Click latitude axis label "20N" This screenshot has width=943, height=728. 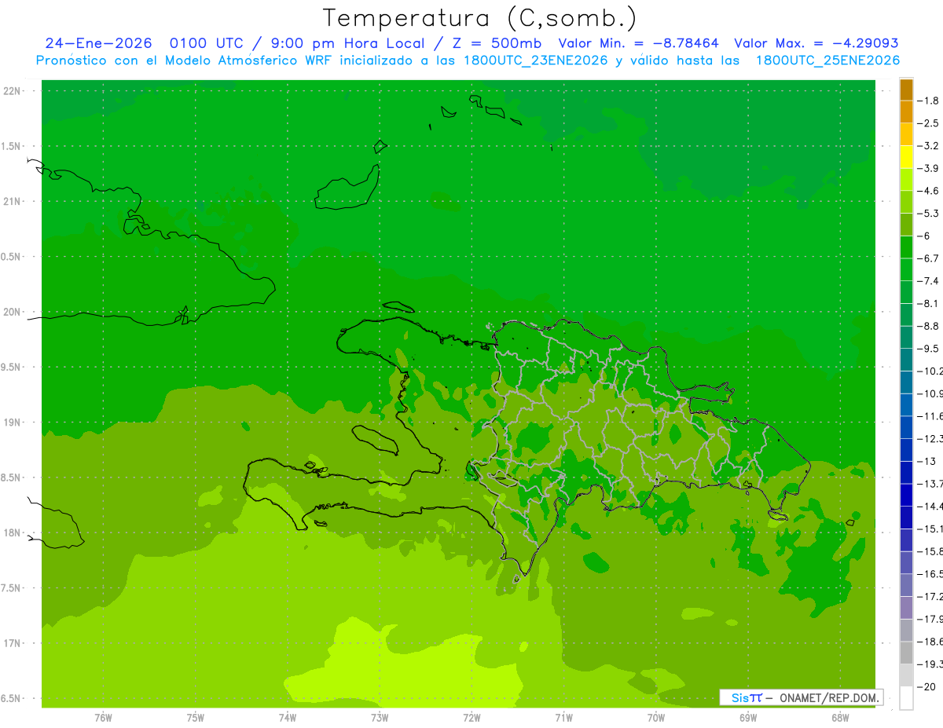pyautogui.click(x=13, y=312)
